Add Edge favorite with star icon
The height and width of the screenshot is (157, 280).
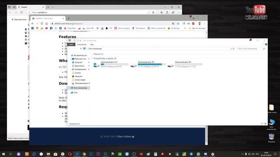point(153,13)
